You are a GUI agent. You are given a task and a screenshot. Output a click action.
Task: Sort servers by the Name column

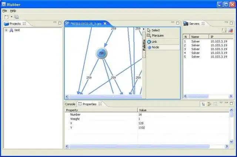click(x=199, y=37)
